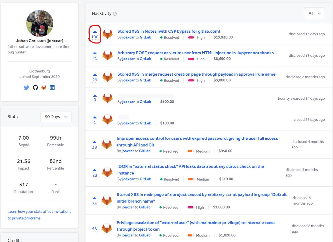Viewport: 333px width, 242px height.
Task: Click the vote count 100
Action: pyautogui.click(x=95, y=37)
